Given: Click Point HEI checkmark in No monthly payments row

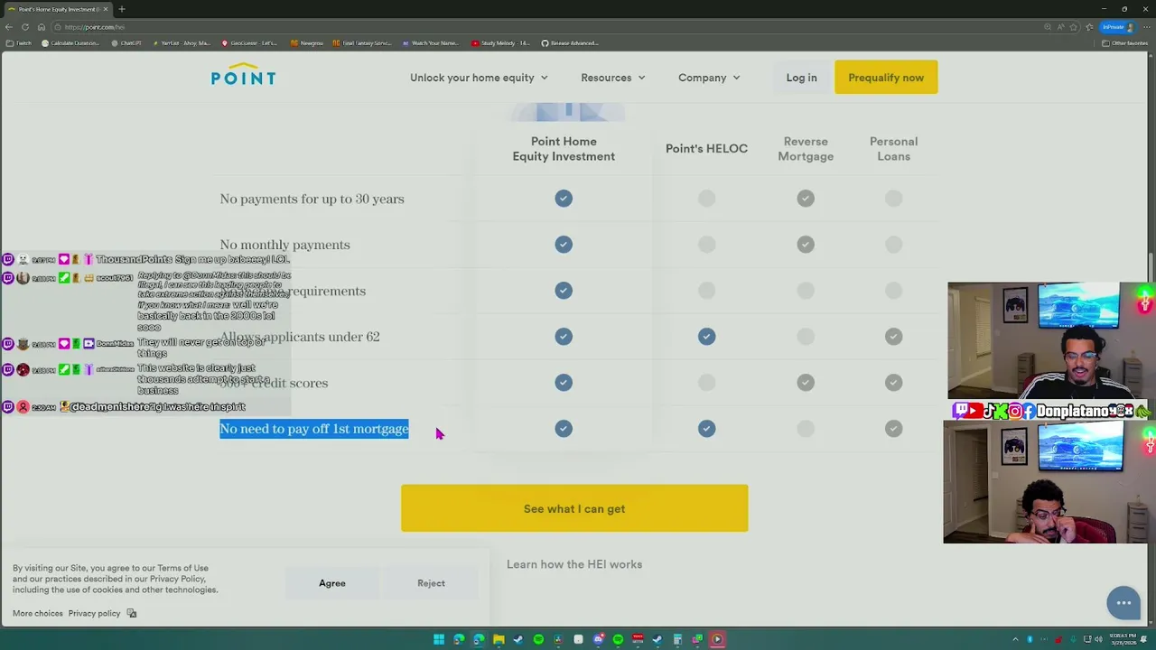Looking at the screenshot, I should coord(564,245).
